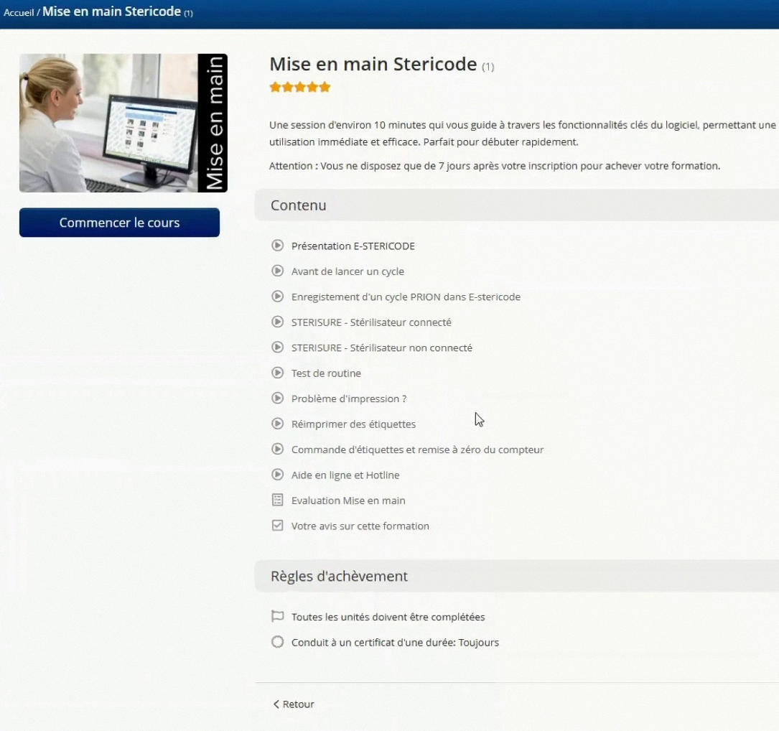Go back using the Retour link

click(294, 704)
